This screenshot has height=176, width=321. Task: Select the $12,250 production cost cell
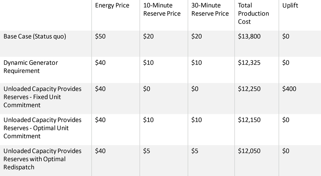[x=249, y=89]
